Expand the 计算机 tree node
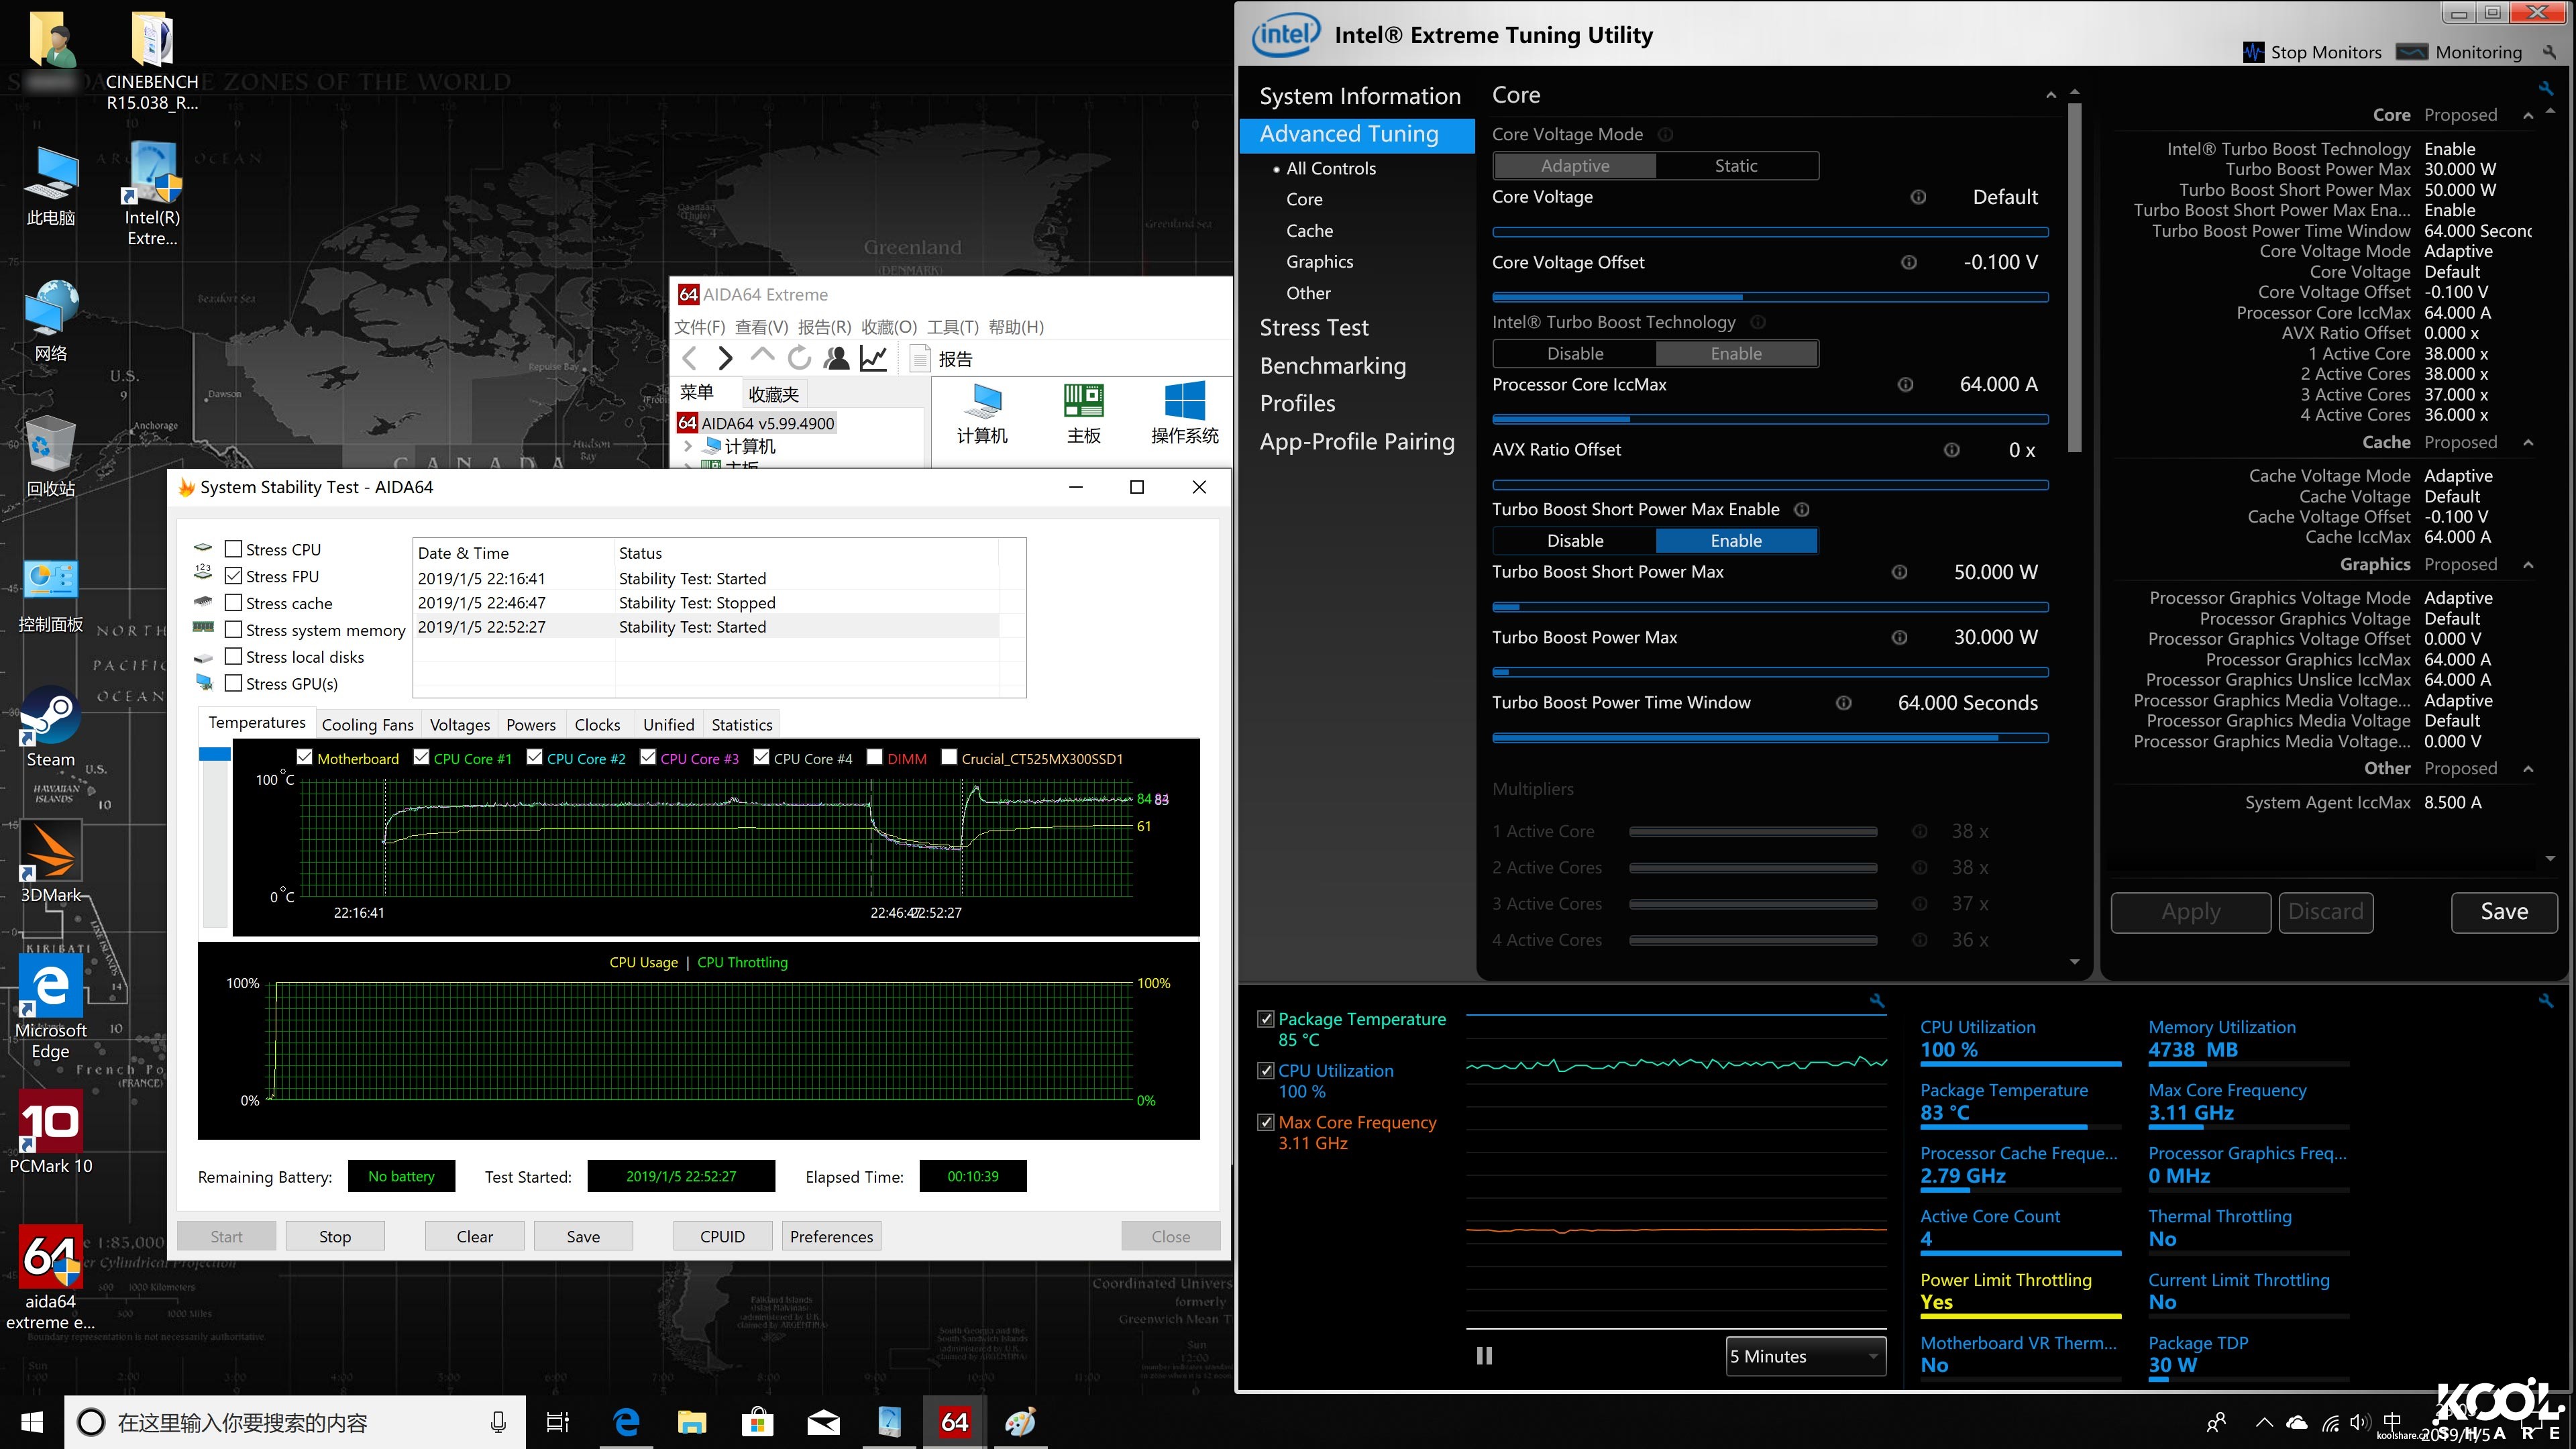The width and height of the screenshot is (2576, 1449). point(688,446)
